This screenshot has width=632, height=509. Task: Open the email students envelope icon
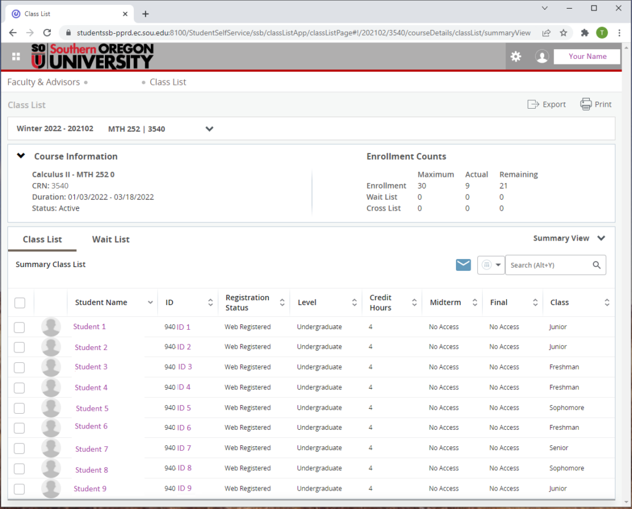coord(463,265)
